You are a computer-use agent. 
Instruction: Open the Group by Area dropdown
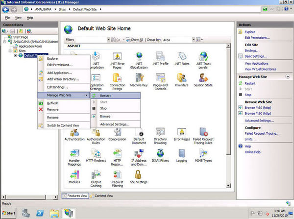194,40
